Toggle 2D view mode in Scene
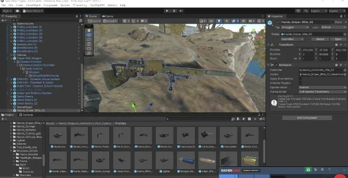Image resolution: width=348 pixels, height=178 pixels. 211,21
